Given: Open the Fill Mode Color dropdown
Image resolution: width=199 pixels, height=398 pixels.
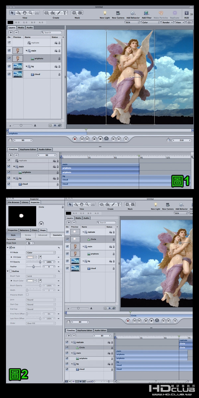Looking at the screenshot, I should pos(40,252).
